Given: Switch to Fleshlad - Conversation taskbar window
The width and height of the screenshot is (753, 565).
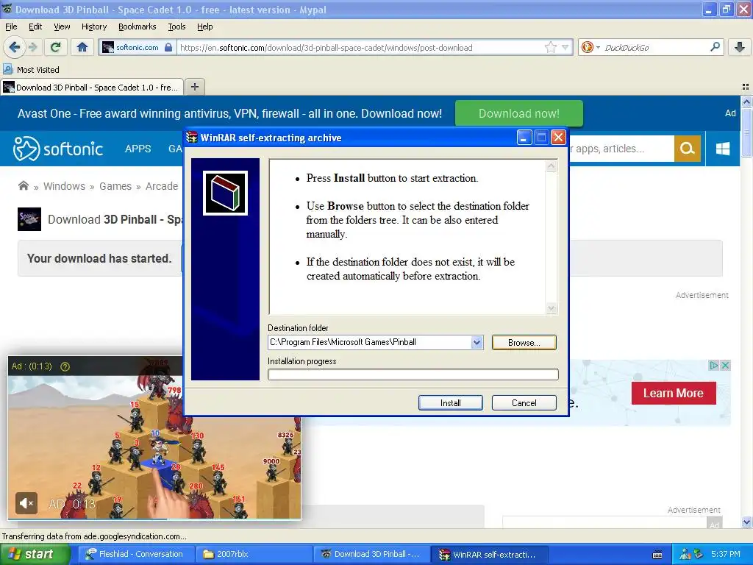Looking at the screenshot, I should click(136, 555).
